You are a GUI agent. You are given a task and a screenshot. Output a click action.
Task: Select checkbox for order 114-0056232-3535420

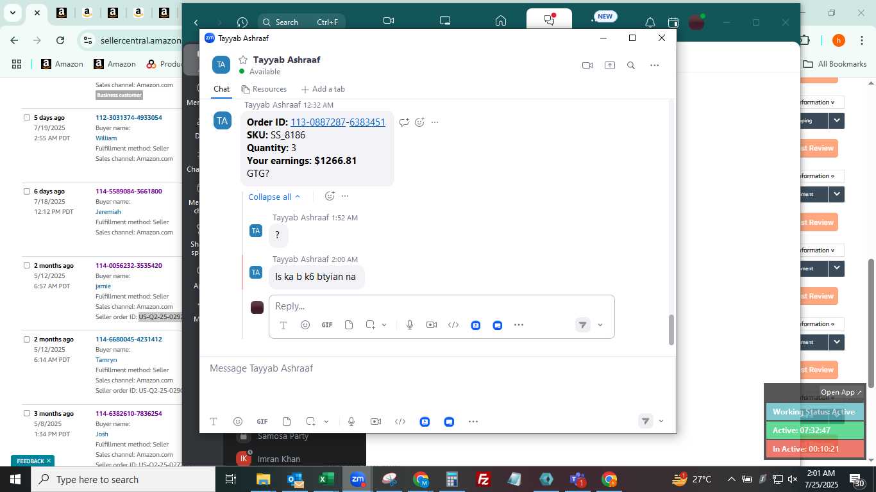pos(27,265)
